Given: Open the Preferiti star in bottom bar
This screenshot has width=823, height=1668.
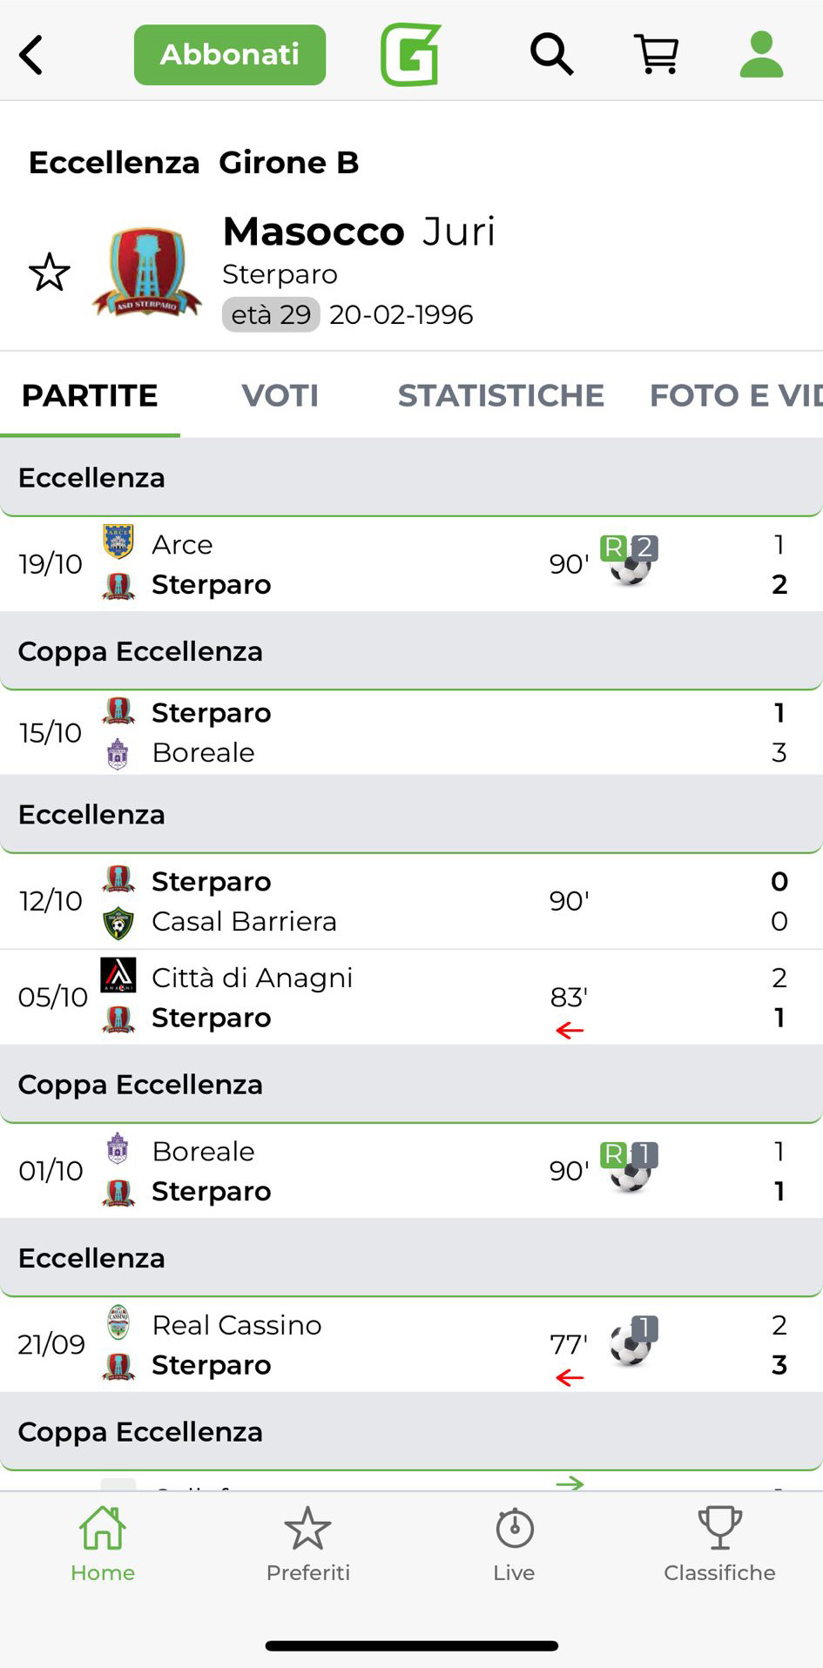Looking at the screenshot, I should coord(307,1544).
